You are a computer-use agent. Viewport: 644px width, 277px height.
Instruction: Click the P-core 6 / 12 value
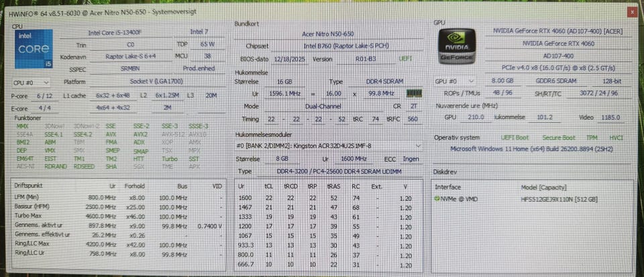tap(44, 96)
